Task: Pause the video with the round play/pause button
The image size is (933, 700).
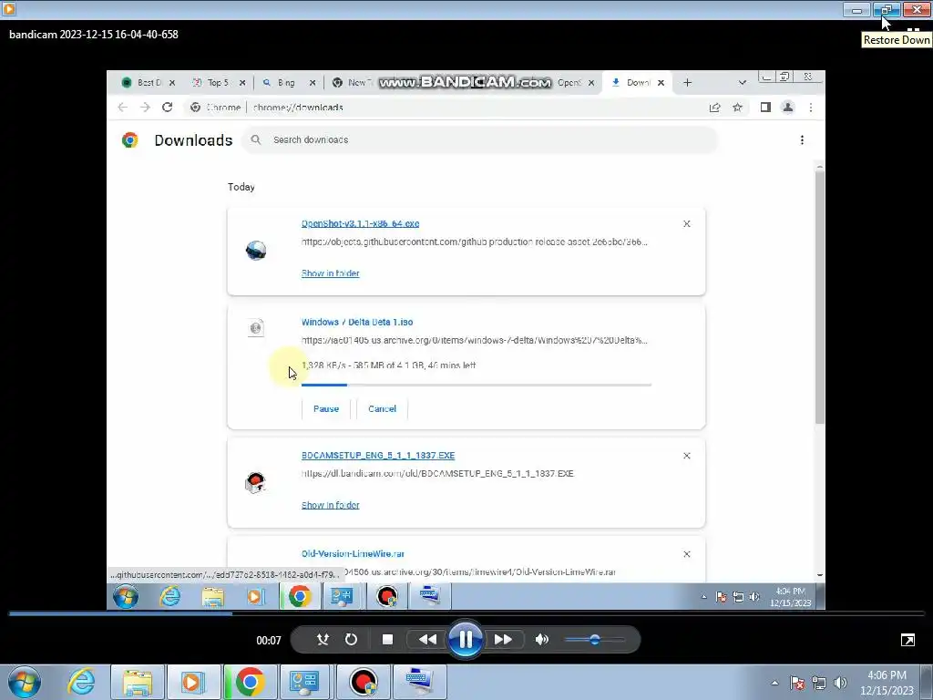Action: 466,640
